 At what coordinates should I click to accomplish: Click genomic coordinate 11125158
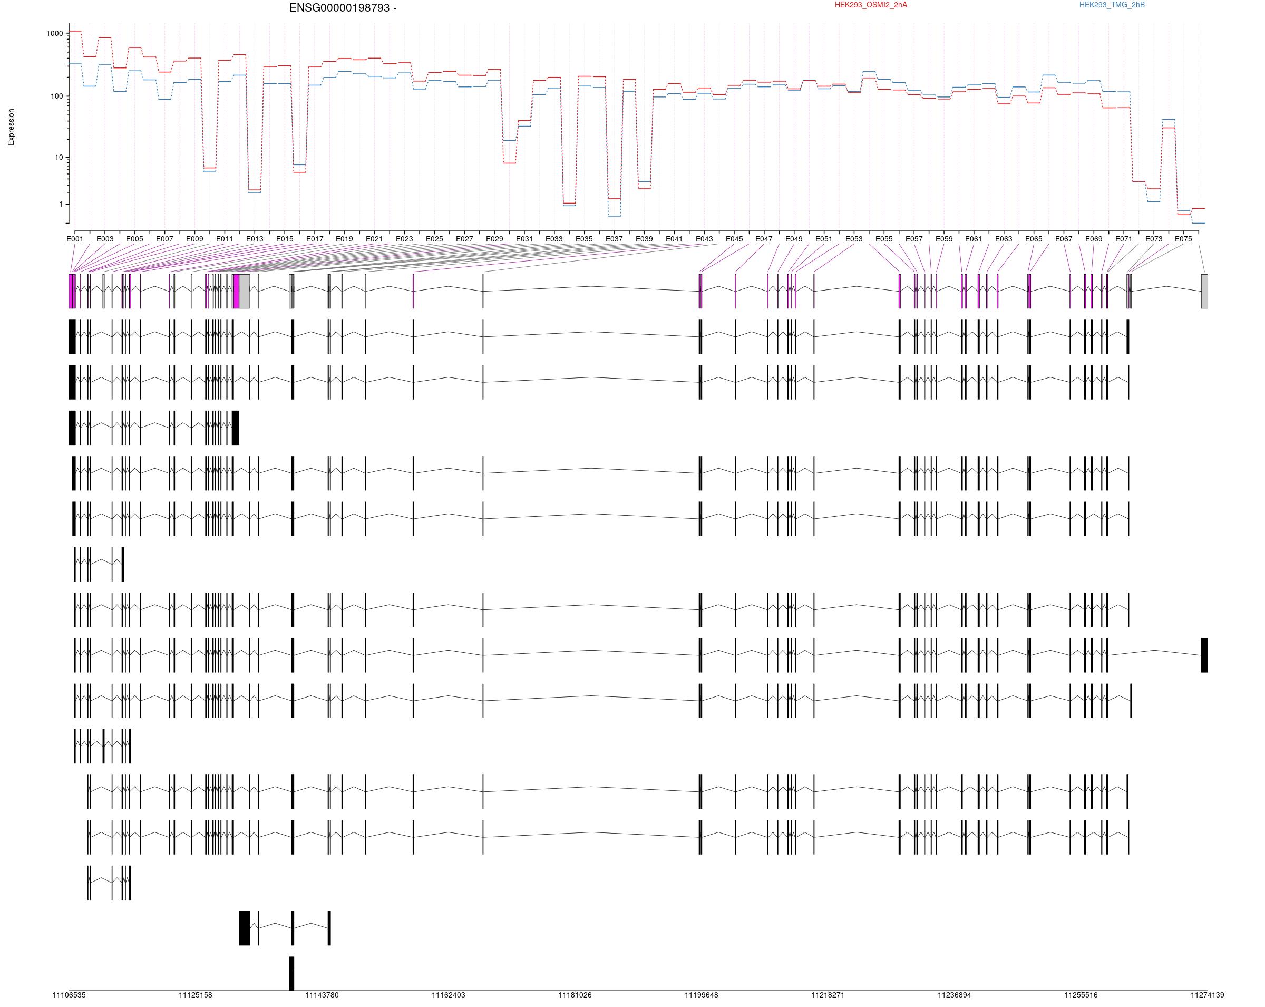tap(196, 995)
